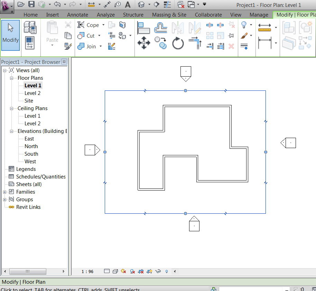
Task: Open the Level 2 floor plan view
Action: (x=32, y=93)
